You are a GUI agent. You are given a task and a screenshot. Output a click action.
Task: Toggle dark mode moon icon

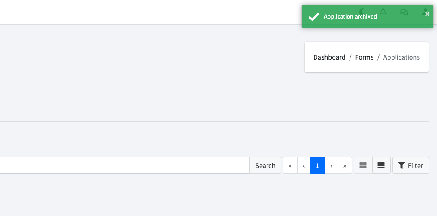click(362, 12)
